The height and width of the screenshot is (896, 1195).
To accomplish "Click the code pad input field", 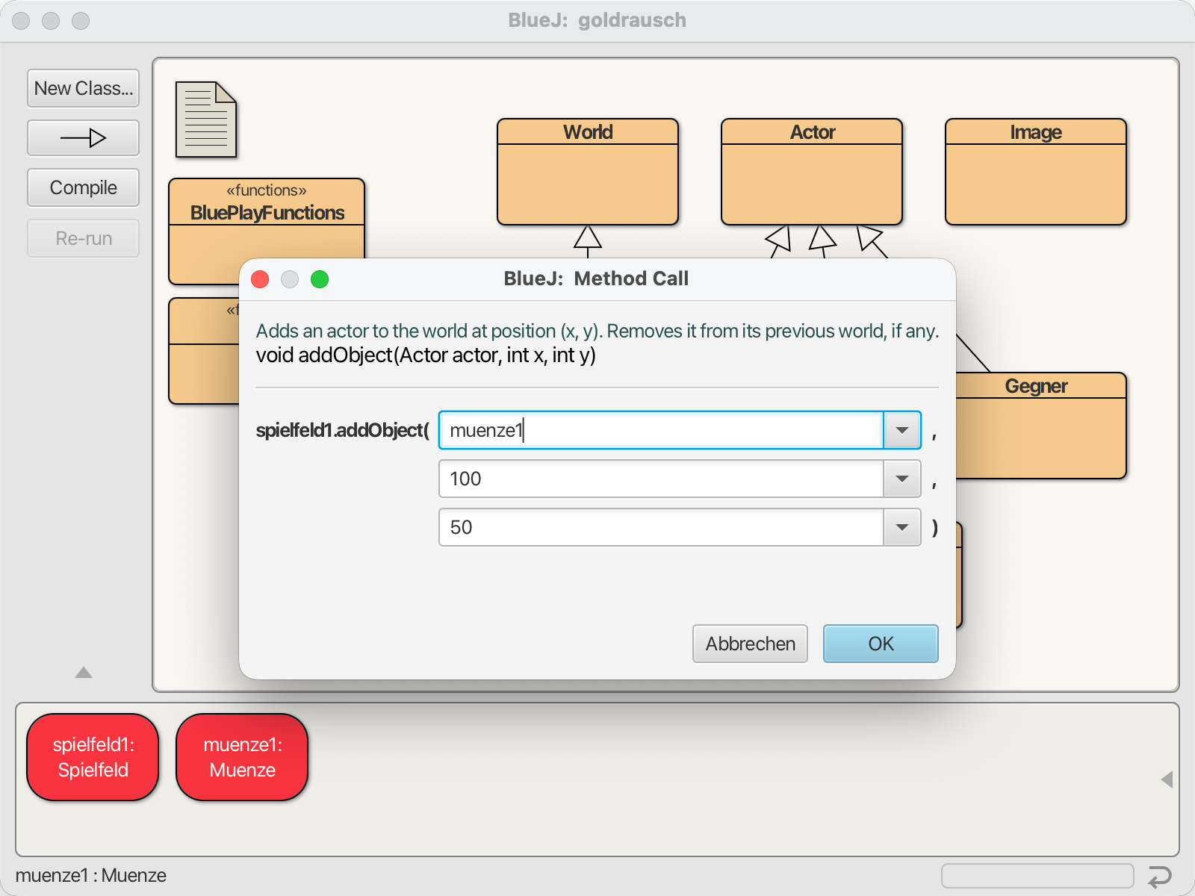I will pyautogui.click(x=1037, y=876).
